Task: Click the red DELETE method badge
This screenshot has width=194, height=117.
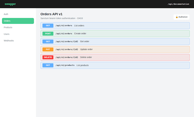Action: [48, 57]
